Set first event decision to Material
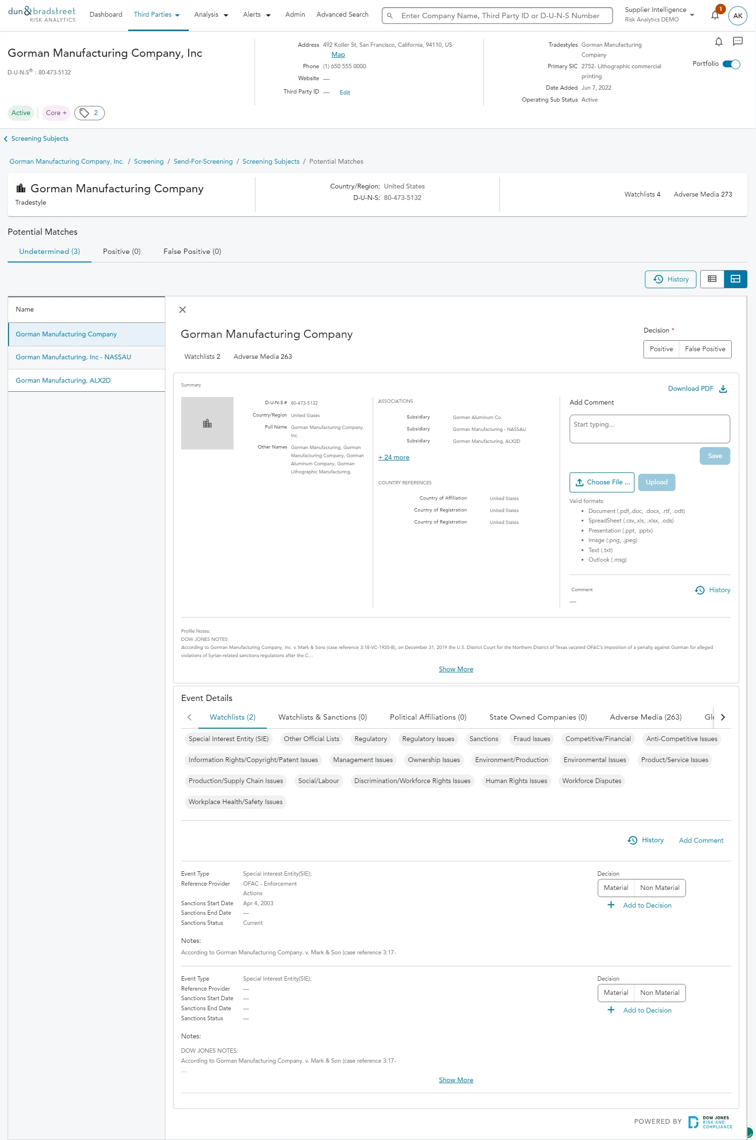 (616, 888)
